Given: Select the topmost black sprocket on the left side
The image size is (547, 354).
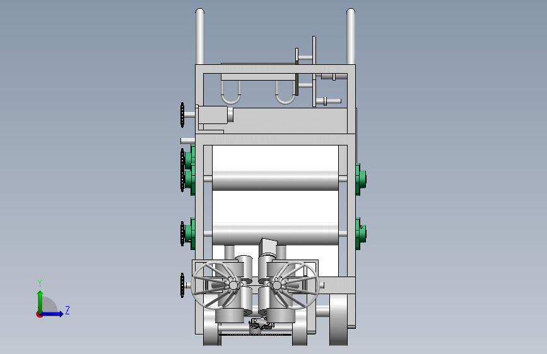Looking at the screenshot, I should (x=182, y=115).
